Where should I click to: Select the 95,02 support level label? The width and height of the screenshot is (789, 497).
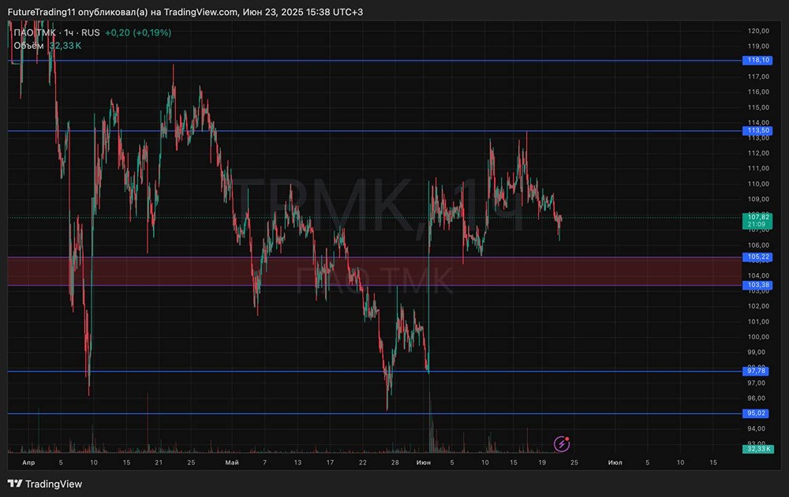(x=756, y=413)
